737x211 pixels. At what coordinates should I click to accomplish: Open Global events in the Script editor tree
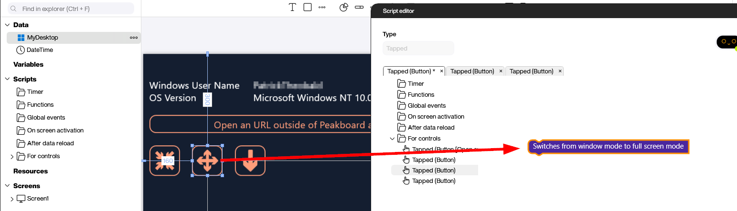[x=427, y=106]
